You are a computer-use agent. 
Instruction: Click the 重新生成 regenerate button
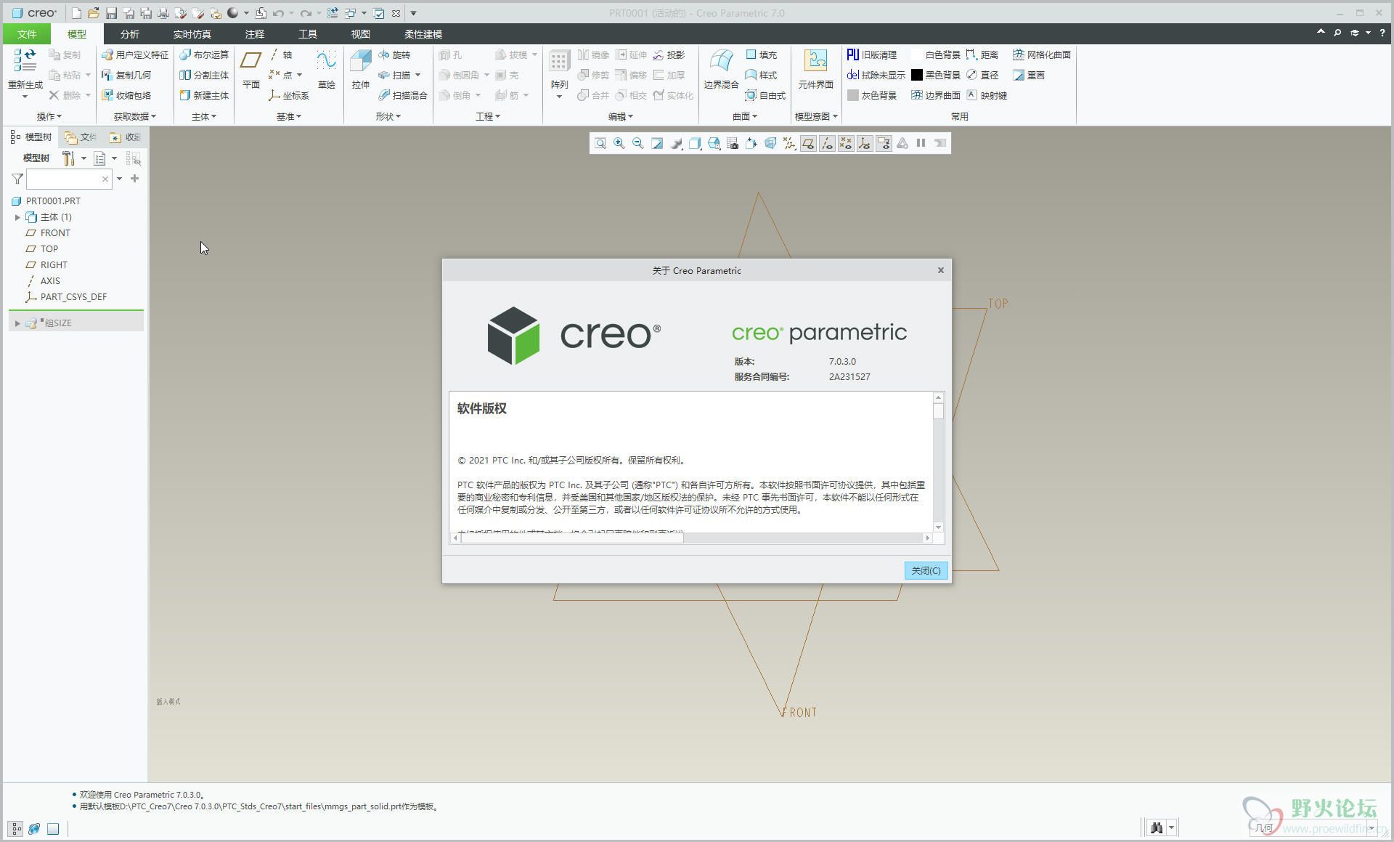pyautogui.click(x=25, y=73)
